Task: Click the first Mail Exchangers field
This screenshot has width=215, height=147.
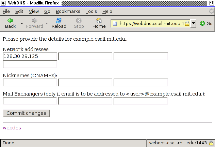Action: (30, 101)
